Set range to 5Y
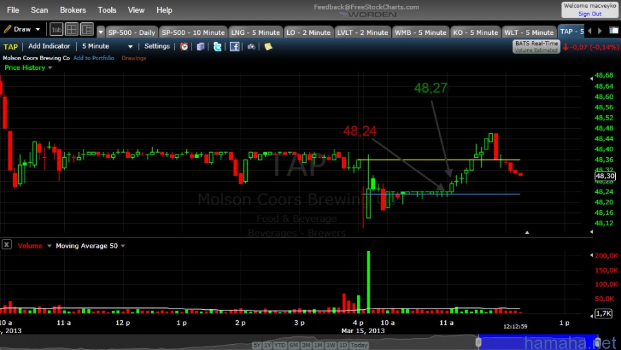The height and width of the screenshot is (350, 621). (257, 345)
